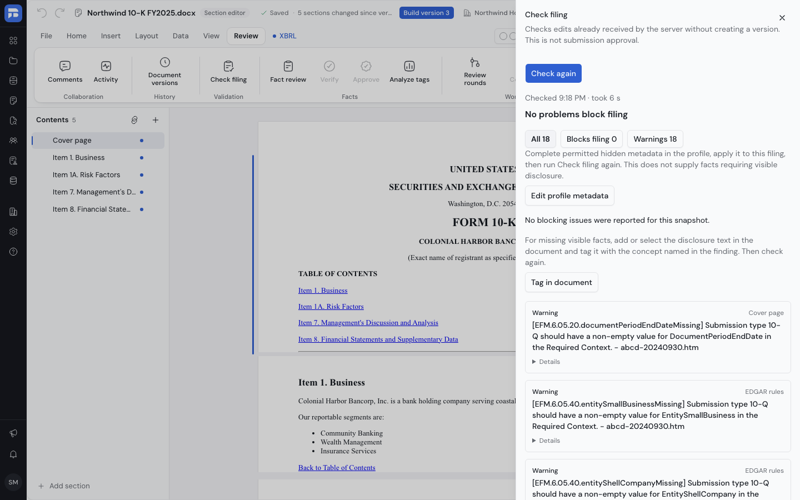
Task: Open the four-squares dashboard icon in the sidebar
Action: tap(13, 41)
